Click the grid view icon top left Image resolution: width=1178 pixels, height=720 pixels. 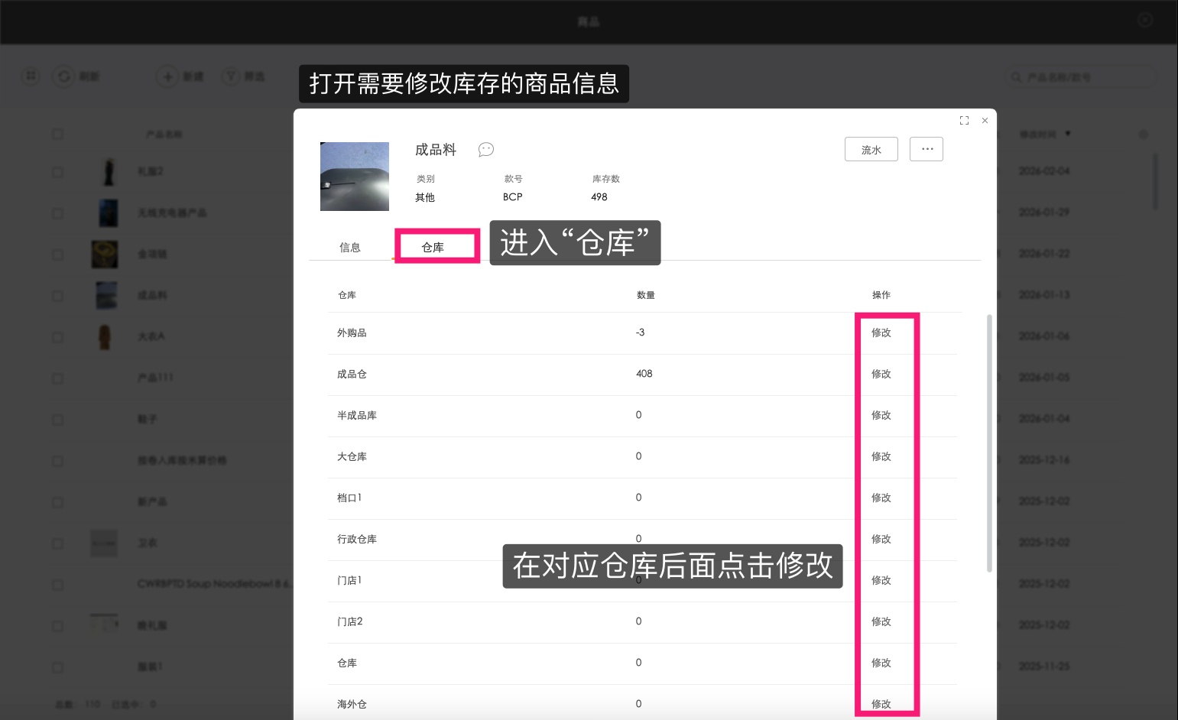pos(30,76)
